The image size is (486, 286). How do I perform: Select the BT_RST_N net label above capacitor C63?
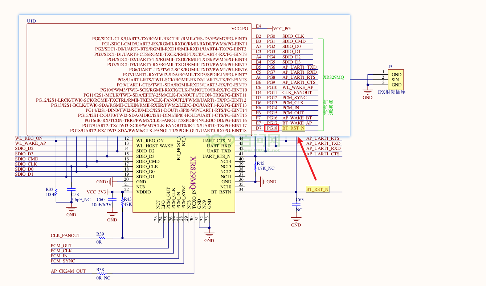pos(318,189)
